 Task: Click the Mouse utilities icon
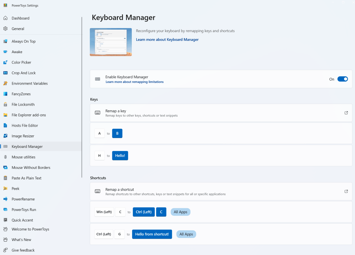[x=5, y=157]
